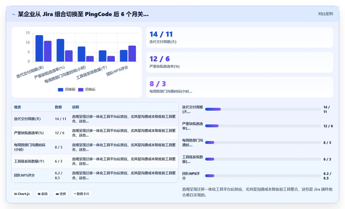Click progress bar for 迭代交付周期
This screenshot has width=345, height=209.
(263, 109)
